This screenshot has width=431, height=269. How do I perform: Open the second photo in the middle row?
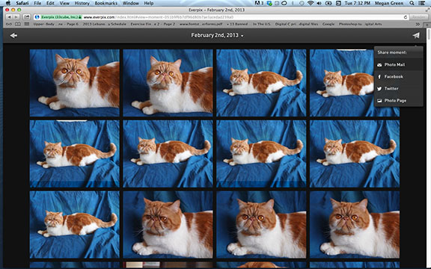coord(168,154)
